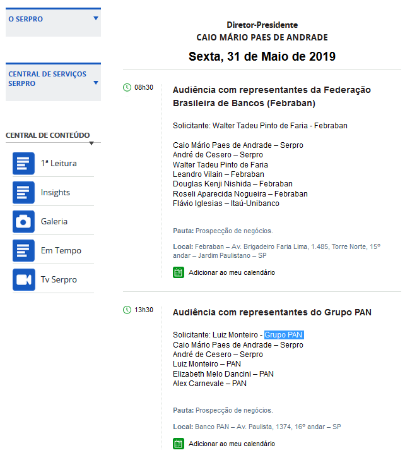
Task: Open the Galeria camera icon
Action: point(23,221)
